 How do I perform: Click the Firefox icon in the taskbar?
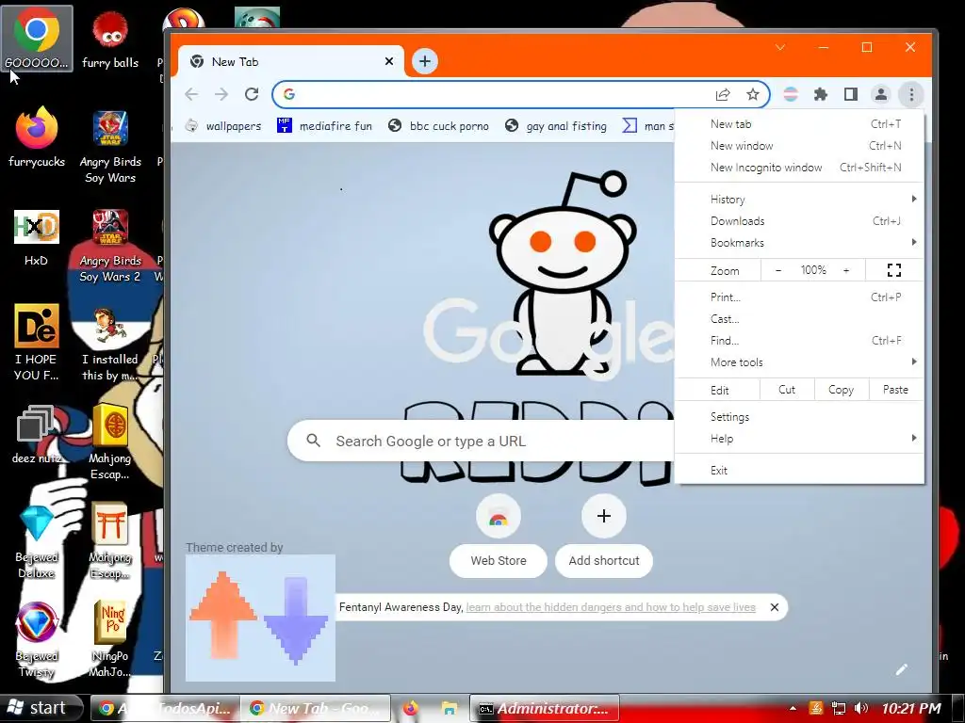click(410, 708)
